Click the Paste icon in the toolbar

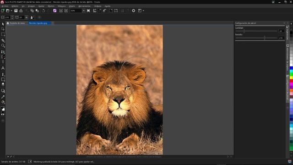[37, 11]
